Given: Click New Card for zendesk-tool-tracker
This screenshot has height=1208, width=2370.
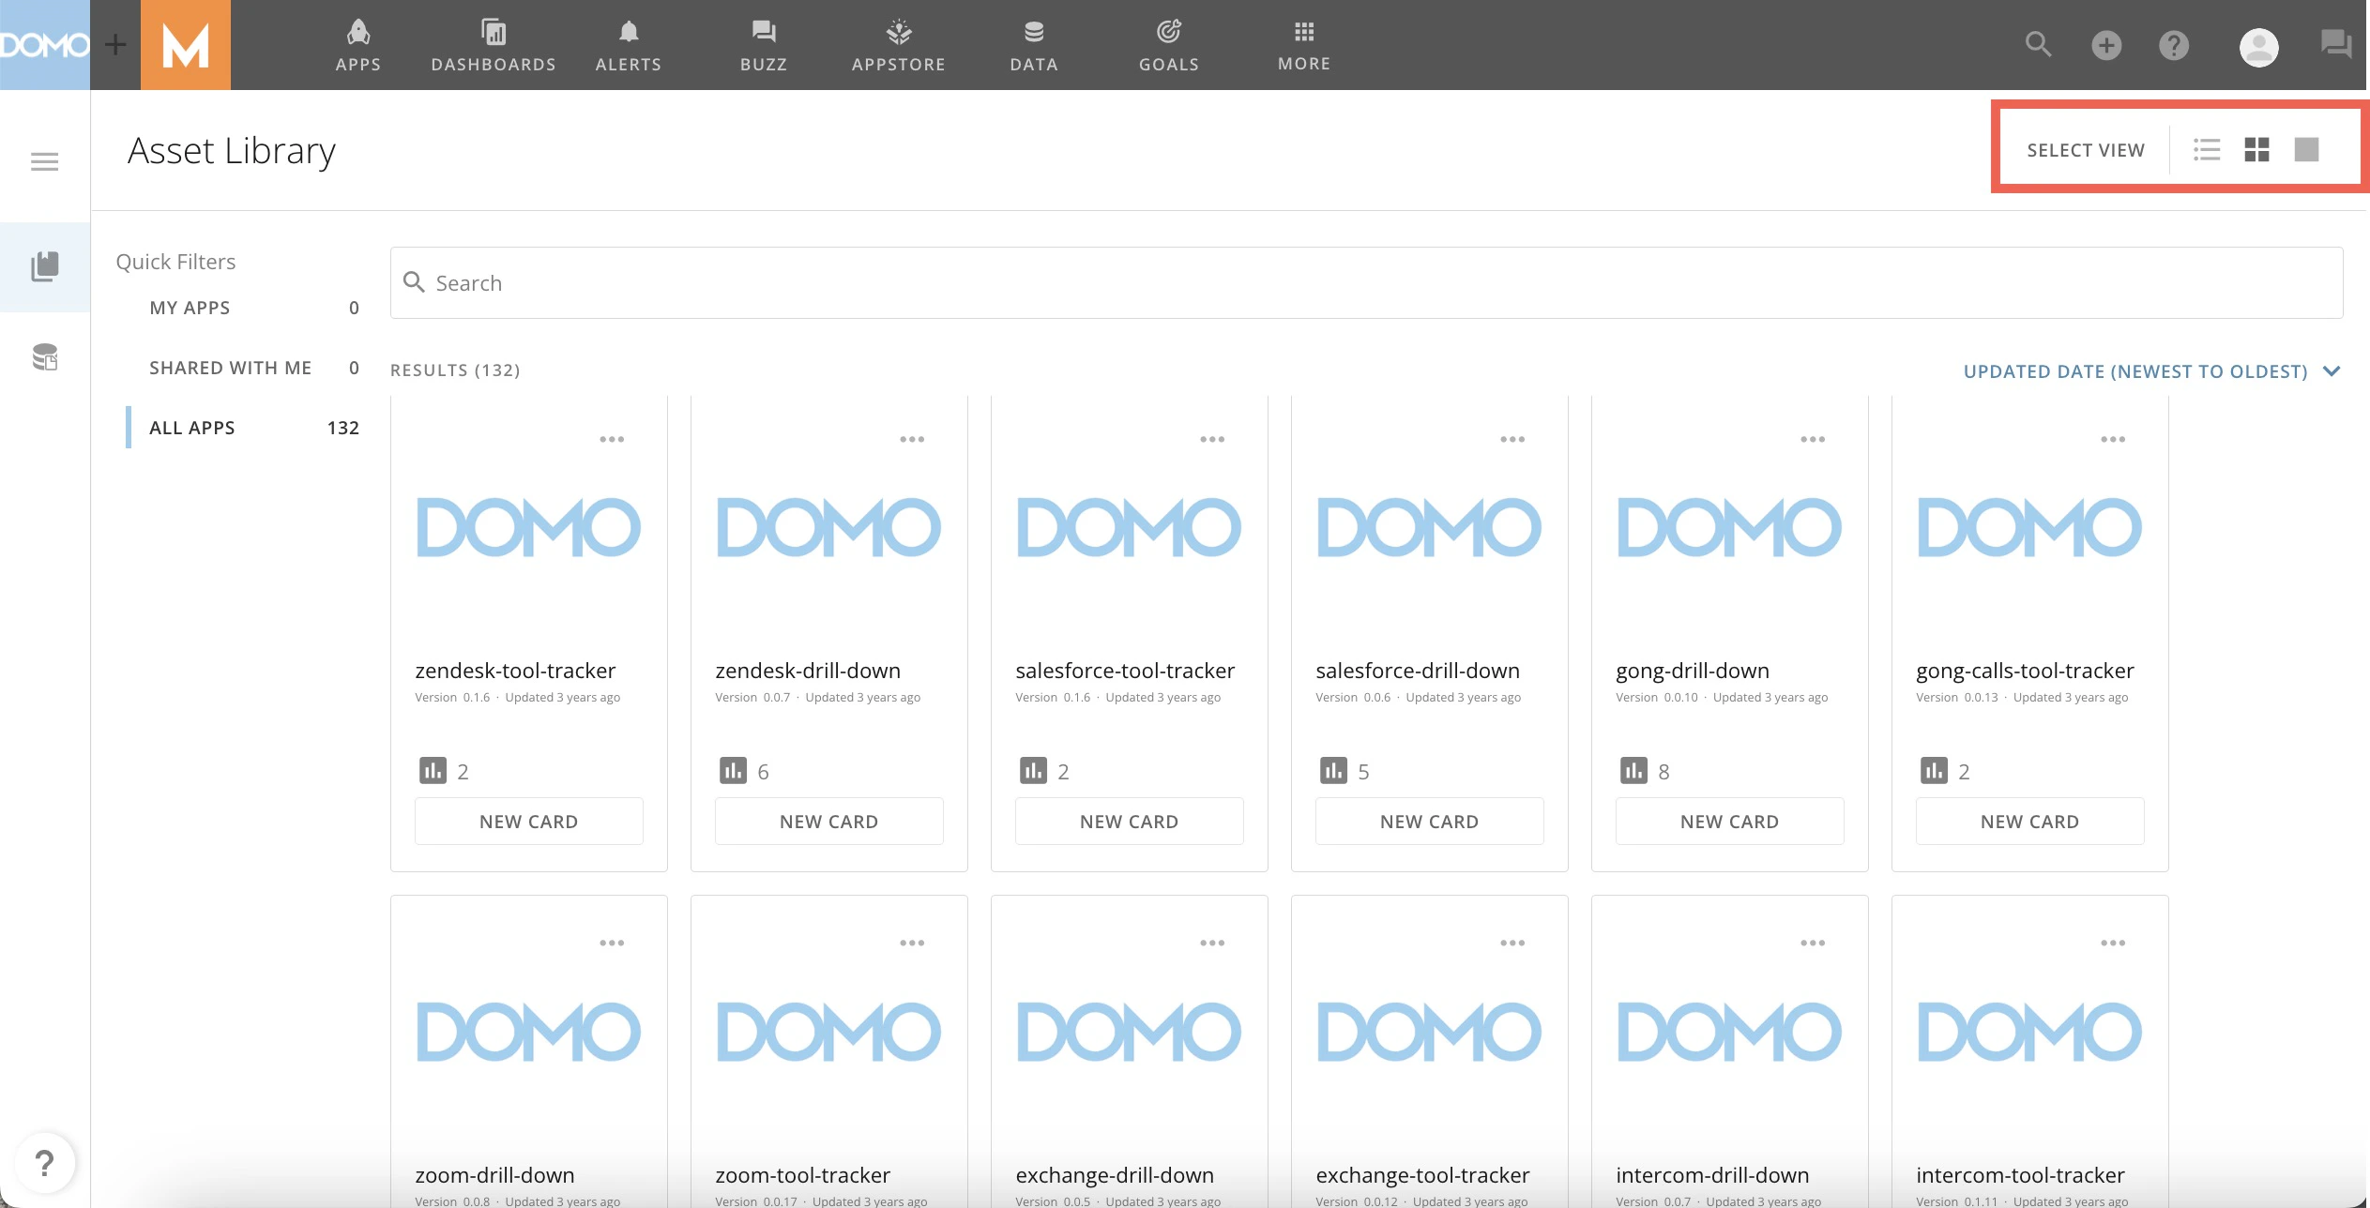Looking at the screenshot, I should click(529, 822).
